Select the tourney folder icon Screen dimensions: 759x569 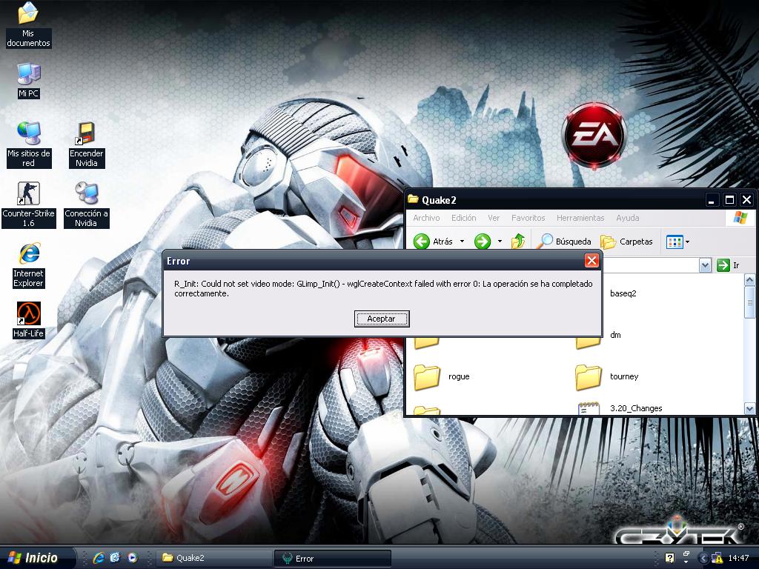(x=588, y=377)
